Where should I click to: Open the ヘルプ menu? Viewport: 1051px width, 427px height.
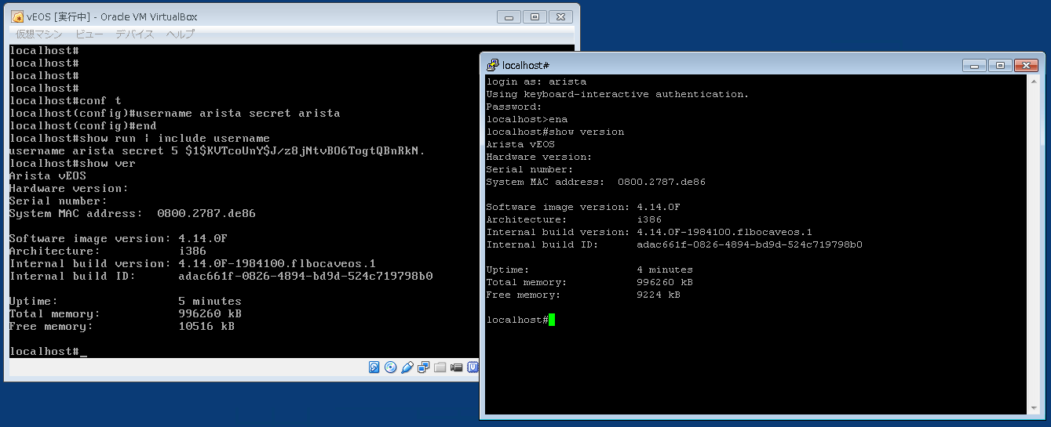point(180,34)
